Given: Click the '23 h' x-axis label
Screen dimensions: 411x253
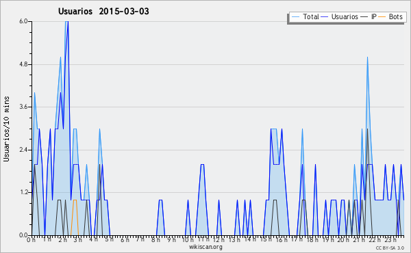Looking at the screenshot, I should coord(390,239).
